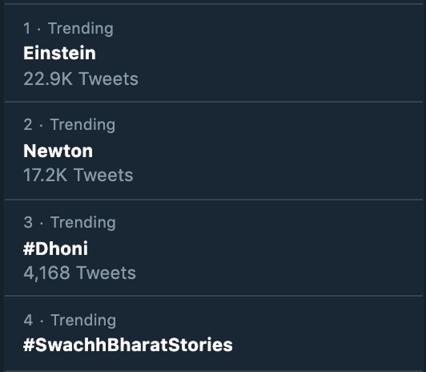Click the divider between Einstein and Newton
This screenshot has height=372, width=426.
tap(213, 102)
